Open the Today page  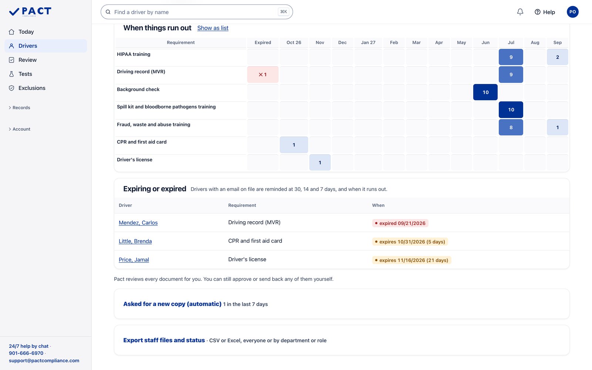[x=46, y=32]
